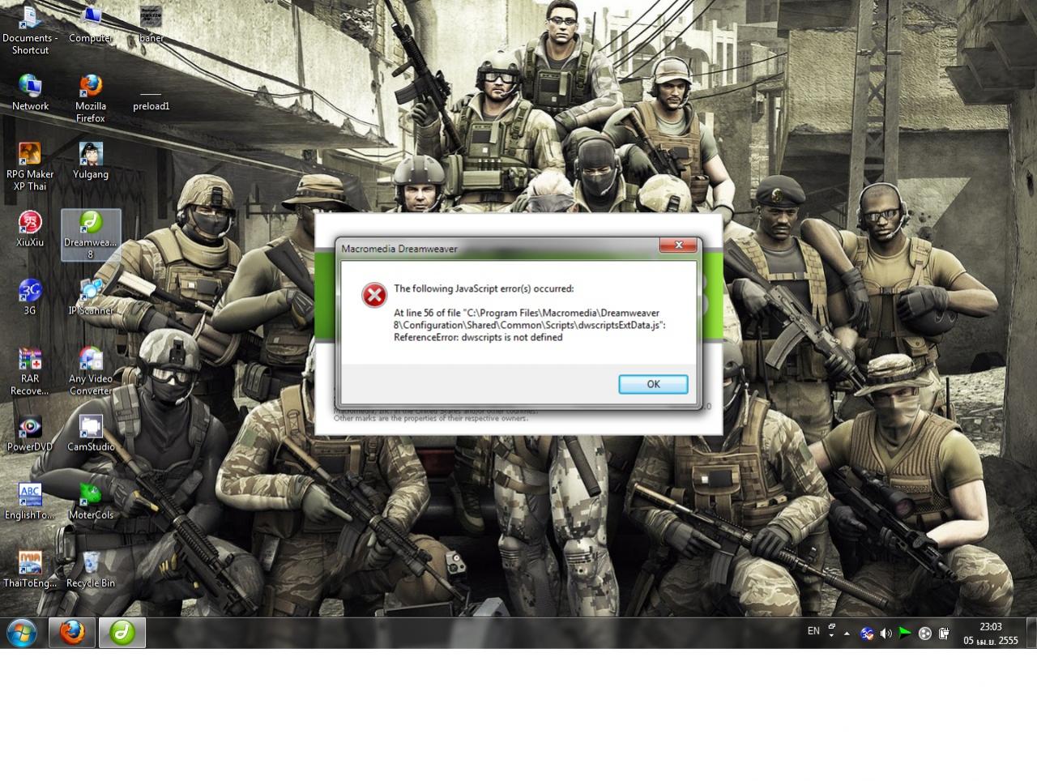Screen dimensions: 1037x781
Task: Close the Macromedia Dreamweaver error dialog
Action: [678, 245]
